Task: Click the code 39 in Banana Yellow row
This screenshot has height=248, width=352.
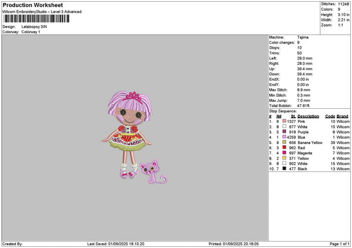Action: [x=333, y=143]
